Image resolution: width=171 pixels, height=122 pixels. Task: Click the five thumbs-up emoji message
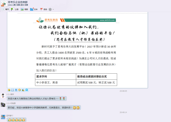click(17, 120)
